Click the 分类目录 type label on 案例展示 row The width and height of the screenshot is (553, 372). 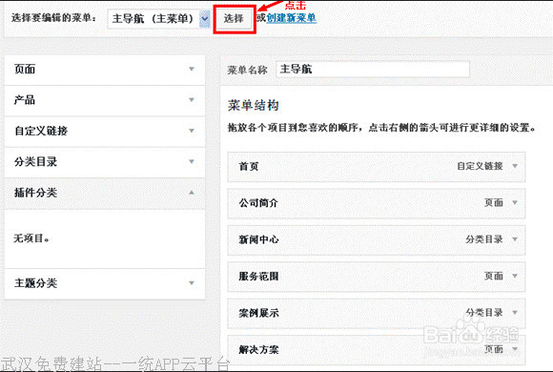pos(484,312)
